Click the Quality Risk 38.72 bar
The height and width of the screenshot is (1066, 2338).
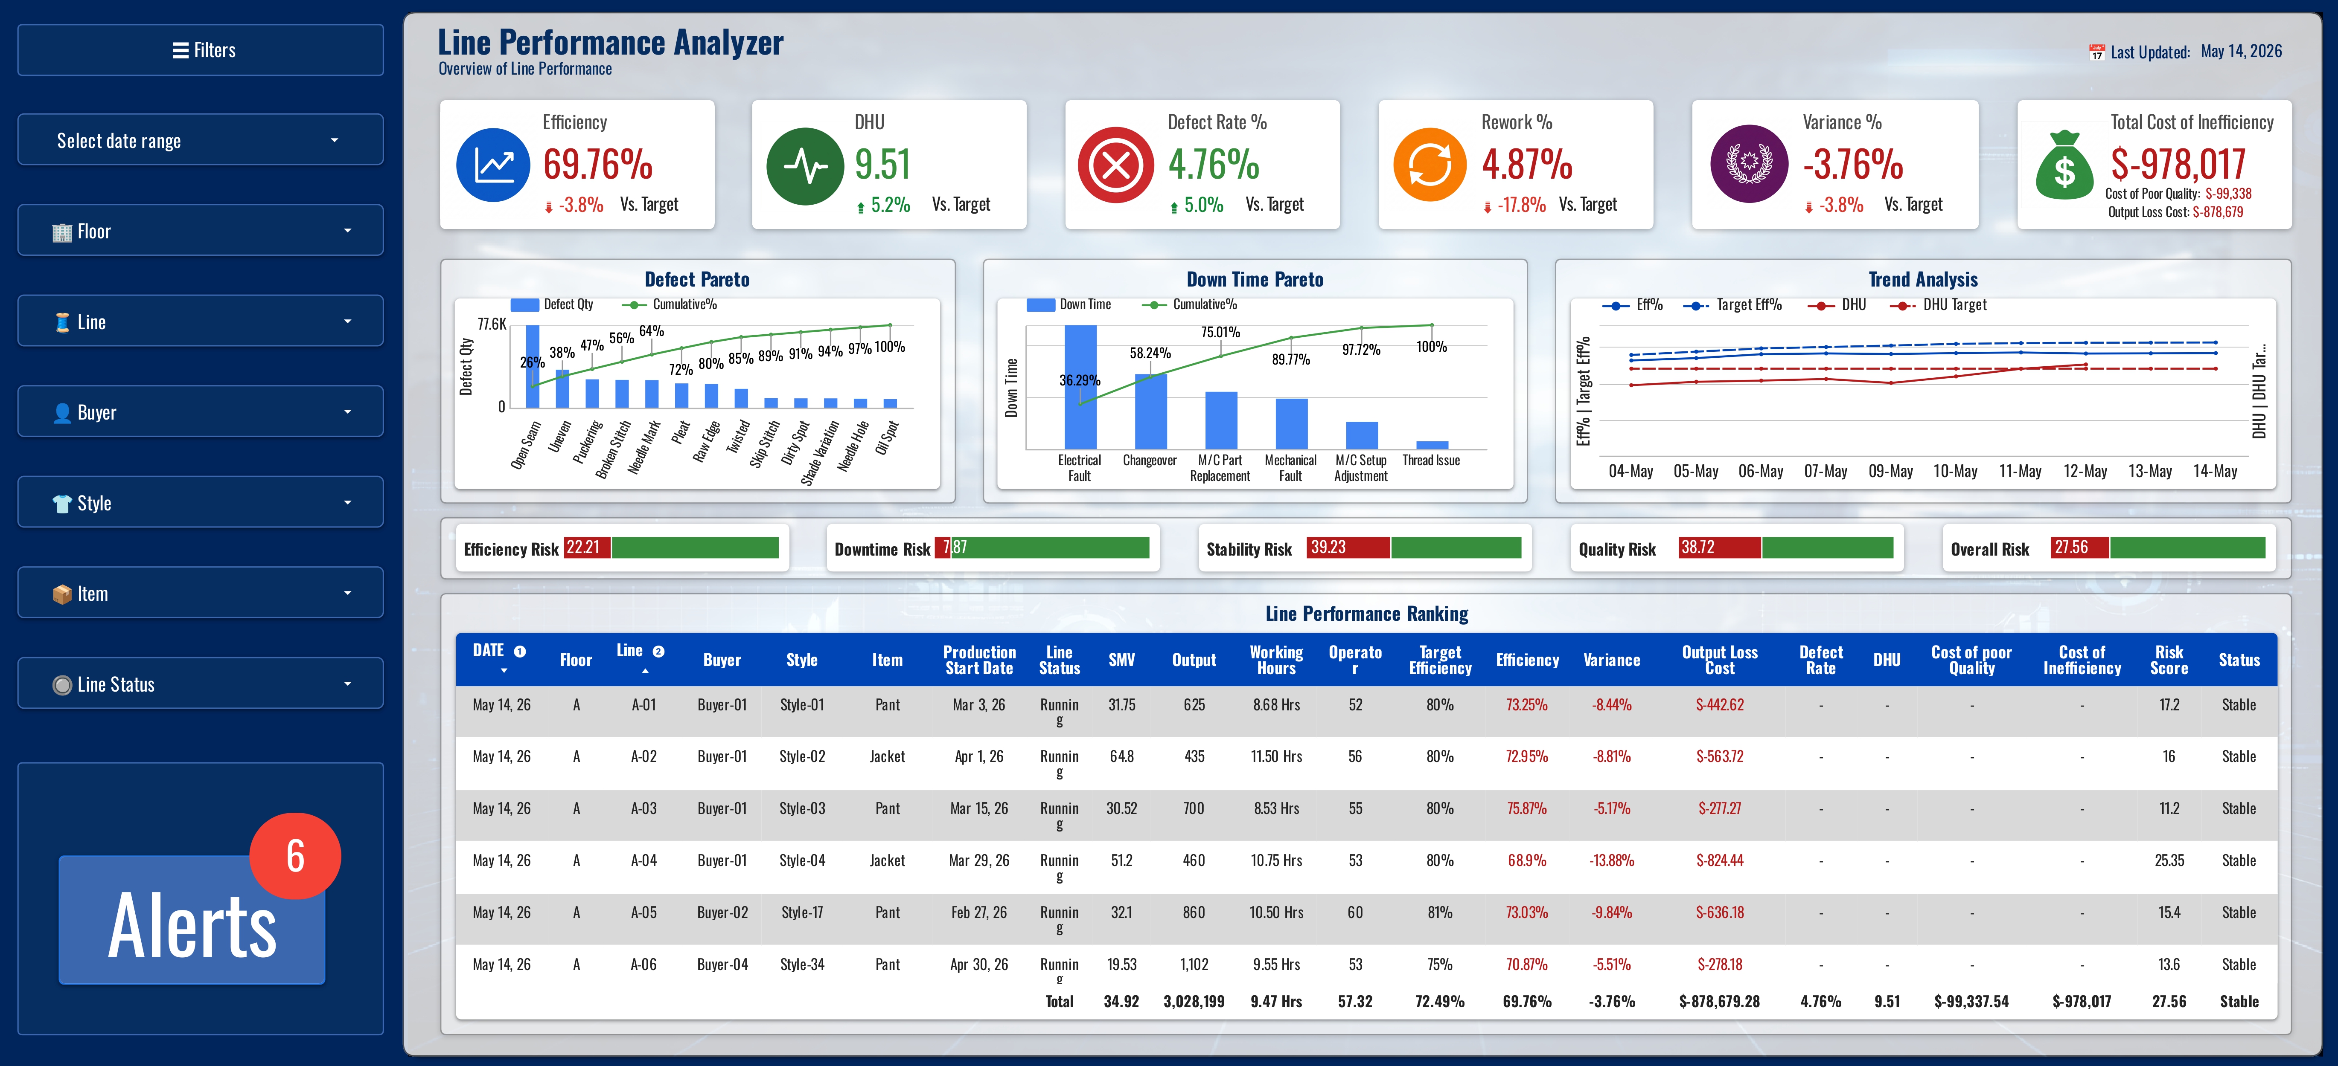pyautogui.click(x=1786, y=548)
